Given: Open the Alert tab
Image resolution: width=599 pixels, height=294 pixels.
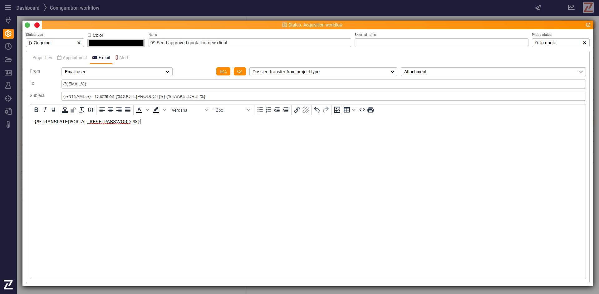Looking at the screenshot, I should [x=122, y=58].
